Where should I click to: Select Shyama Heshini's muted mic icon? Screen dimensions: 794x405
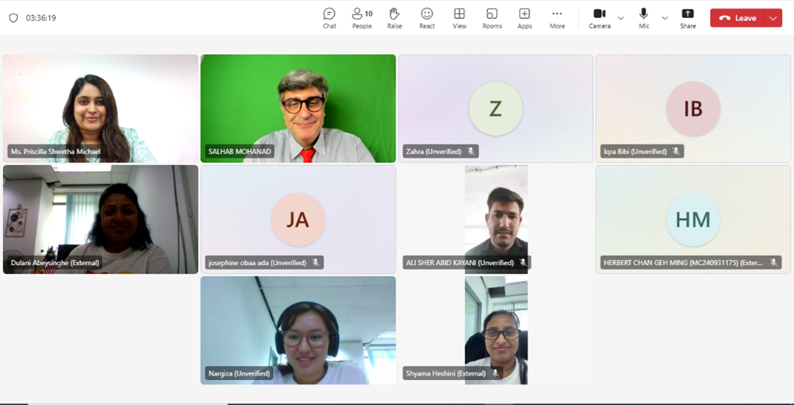pyautogui.click(x=495, y=373)
